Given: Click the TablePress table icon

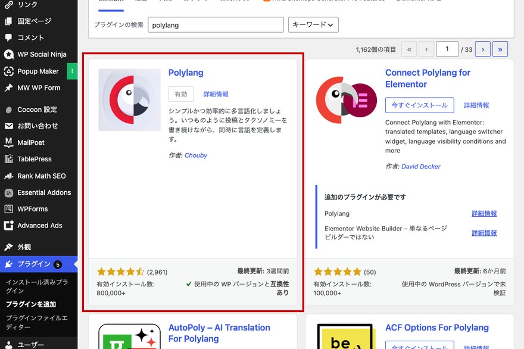Looking at the screenshot, I should [9, 159].
